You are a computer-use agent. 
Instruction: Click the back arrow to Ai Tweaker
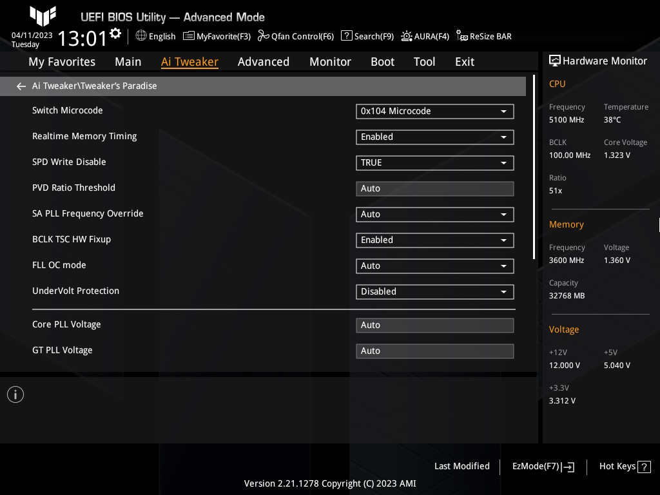pos(21,86)
